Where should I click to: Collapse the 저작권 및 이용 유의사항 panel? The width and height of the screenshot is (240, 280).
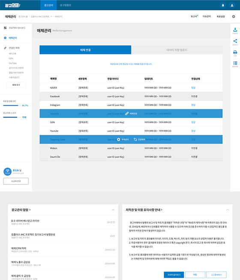pos(228,210)
